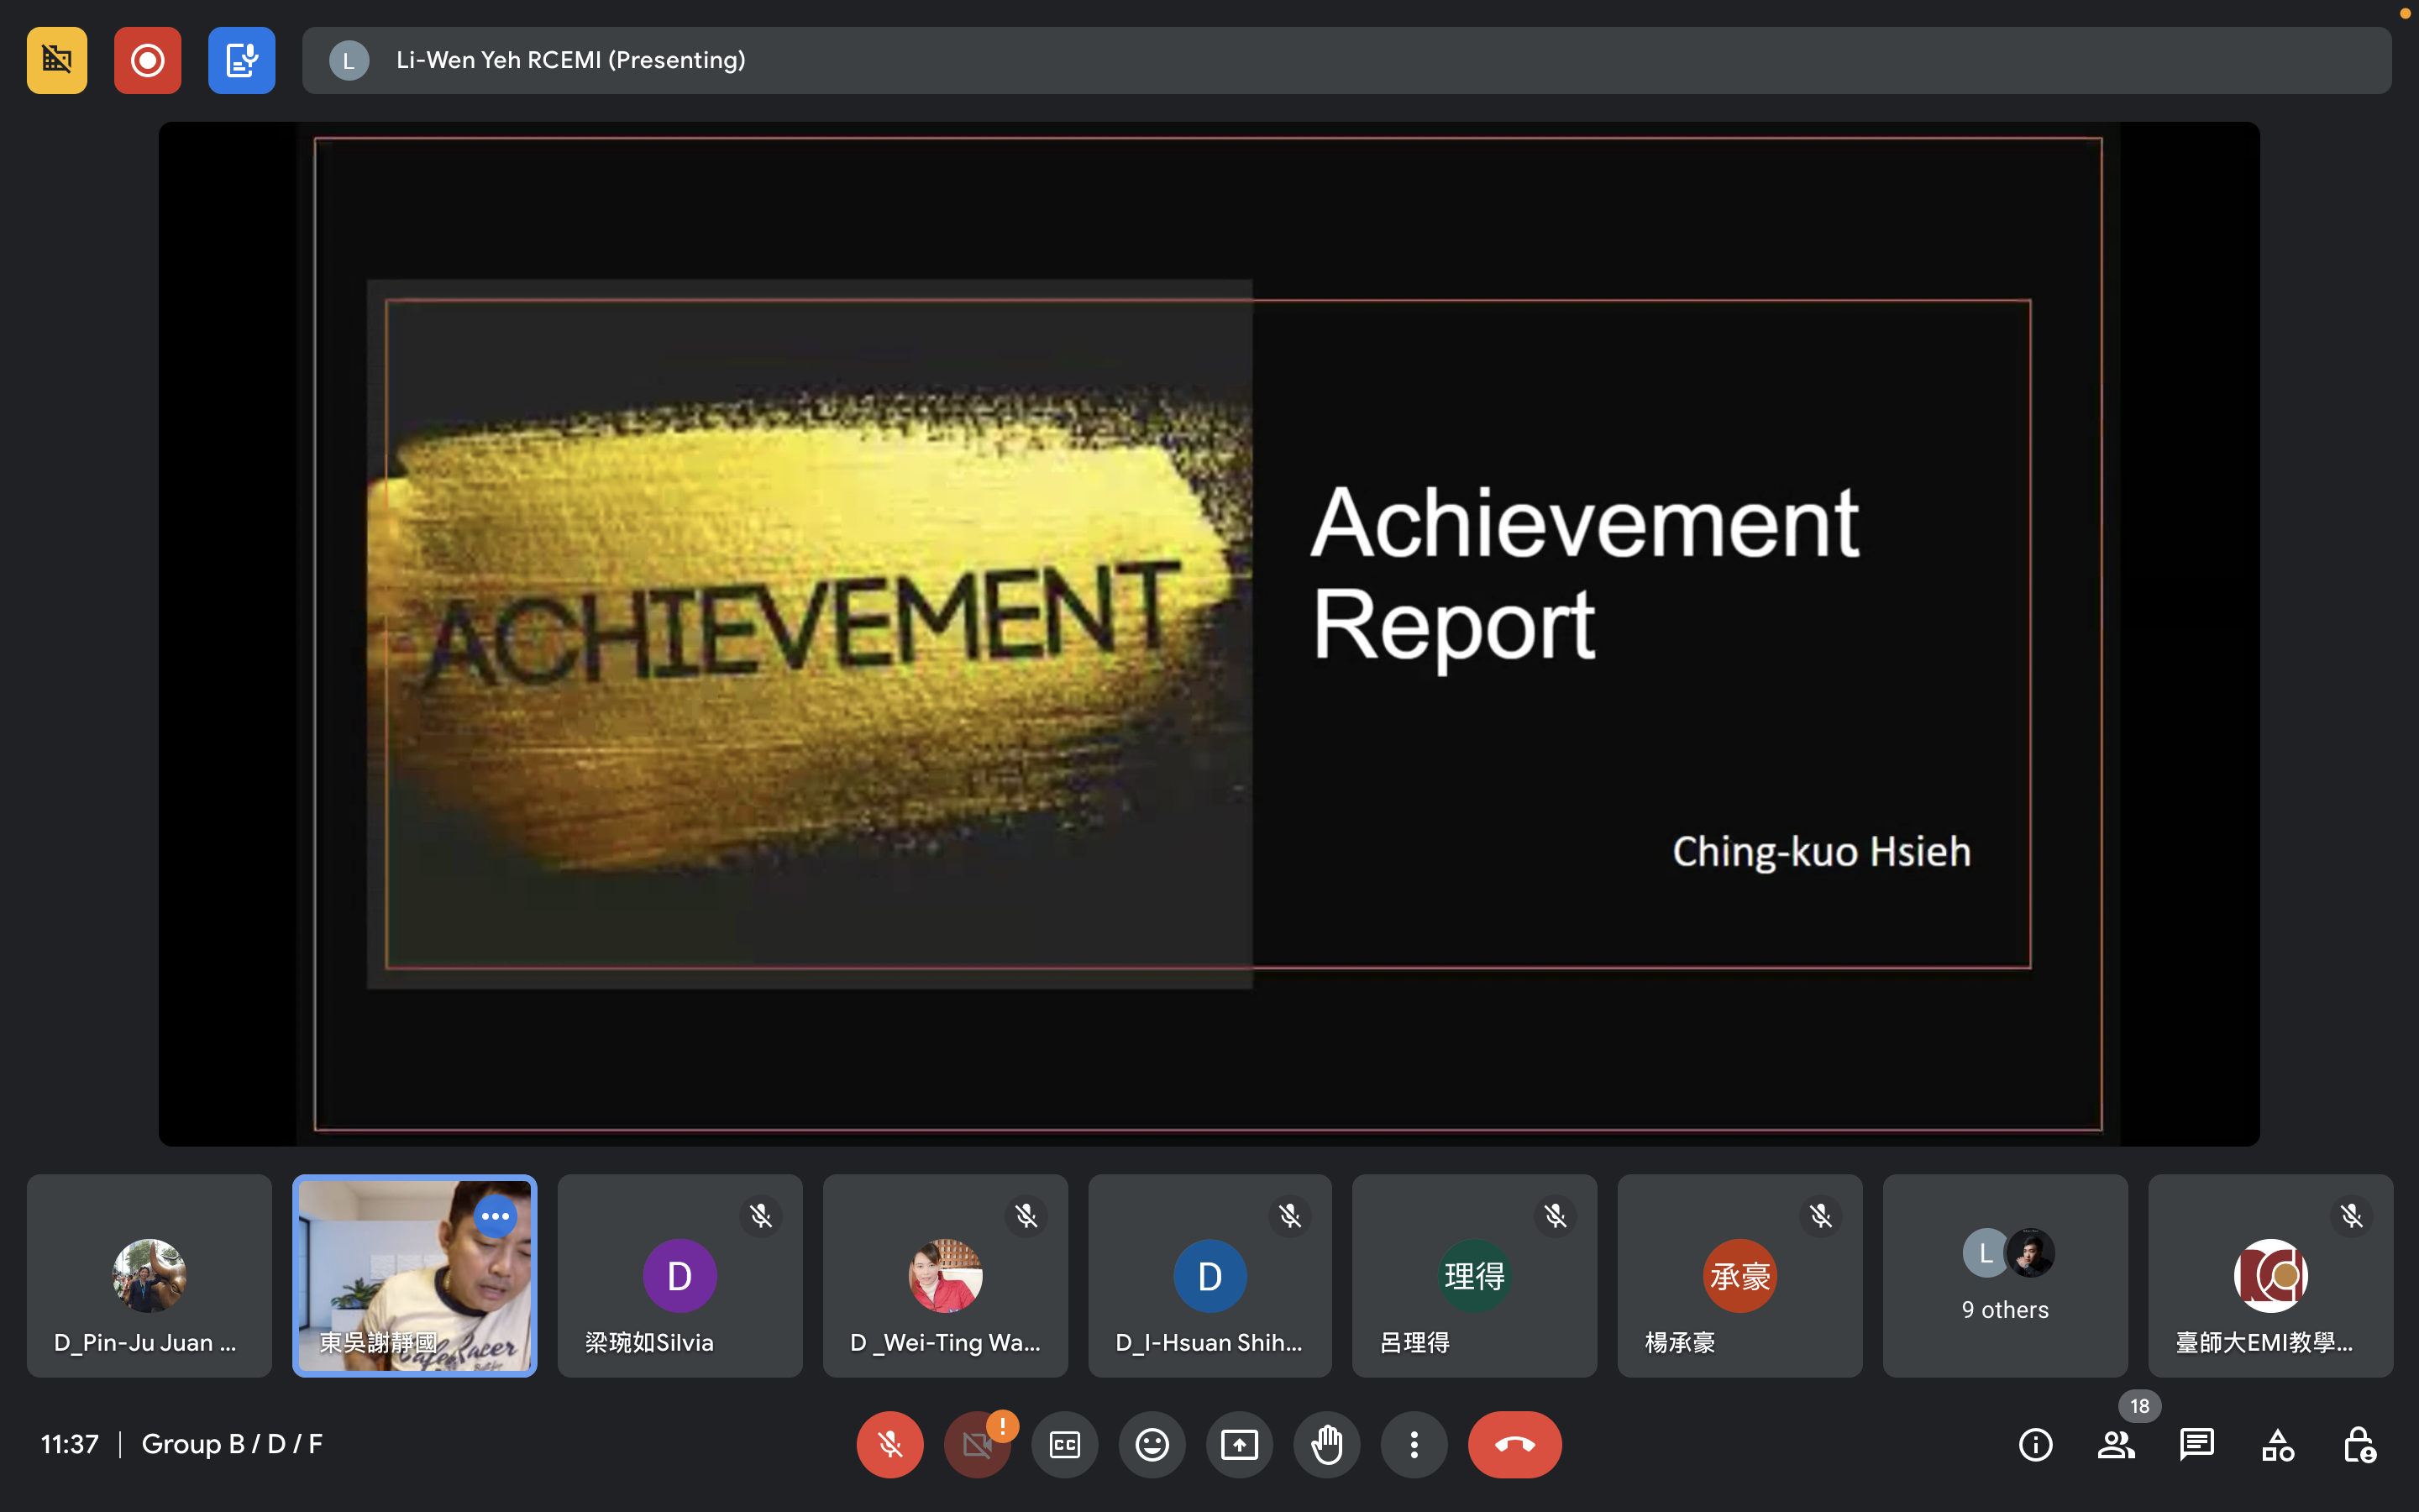The height and width of the screenshot is (1512, 2419).
Task: Show the participants list
Action: (2116, 1444)
